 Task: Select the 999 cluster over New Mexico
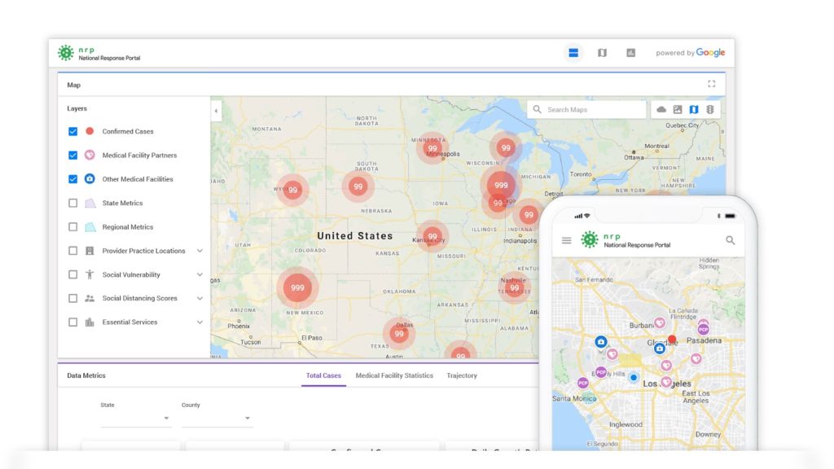click(x=297, y=287)
